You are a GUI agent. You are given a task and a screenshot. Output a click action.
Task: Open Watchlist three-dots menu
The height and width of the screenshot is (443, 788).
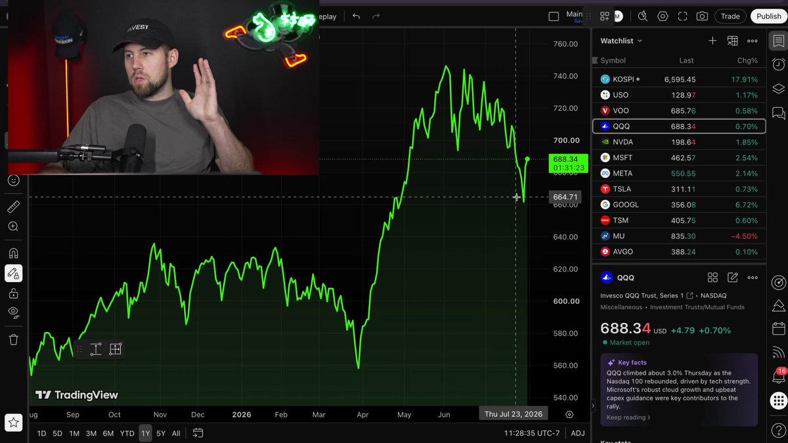(753, 41)
